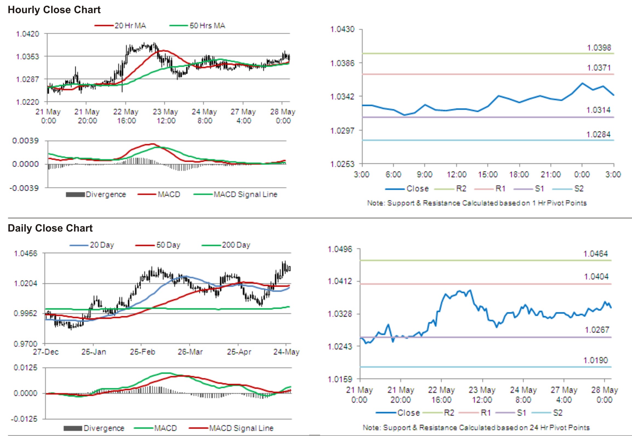Click the 1.0314 S1 support value
Screen dimensions: 632x436
click(598, 110)
